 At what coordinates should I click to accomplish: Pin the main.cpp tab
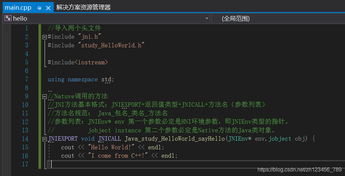coord(39,8)
